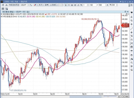Zoom out with the bottom minus button

pyautogui.click(x=121, y=97)
